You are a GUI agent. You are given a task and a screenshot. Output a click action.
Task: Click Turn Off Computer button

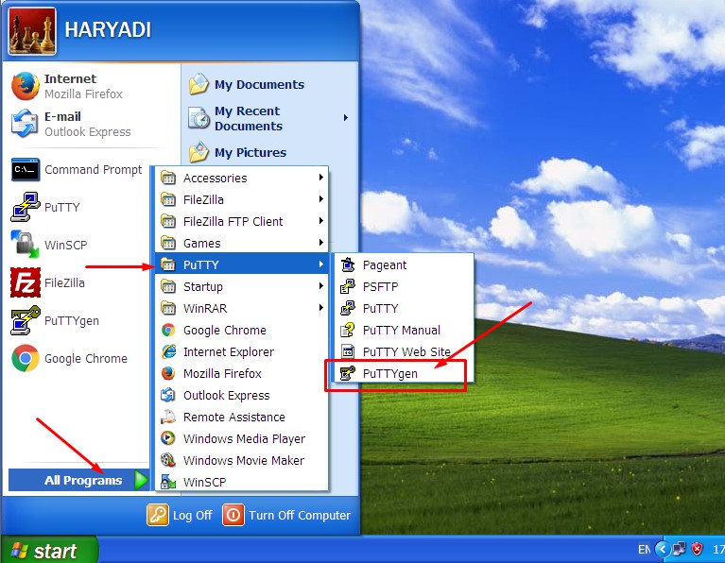coord(287,515)
